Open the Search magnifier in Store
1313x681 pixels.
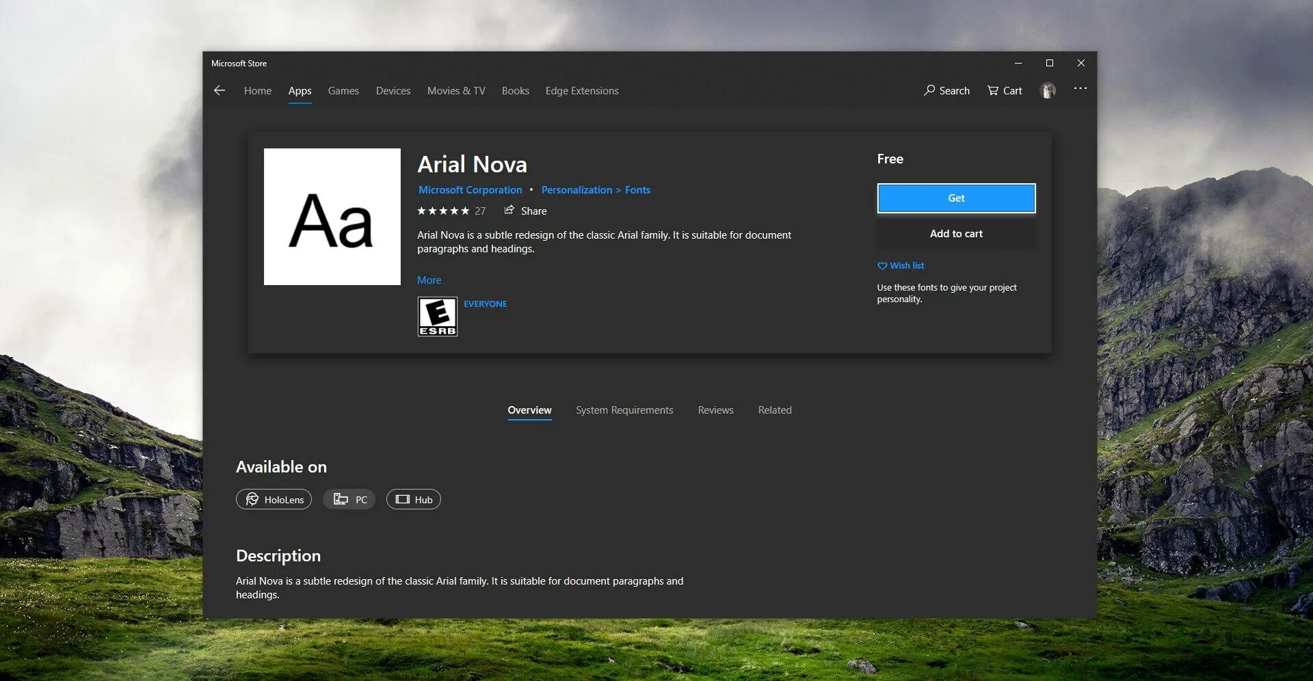pyautogui.click(x=946, y=90)
